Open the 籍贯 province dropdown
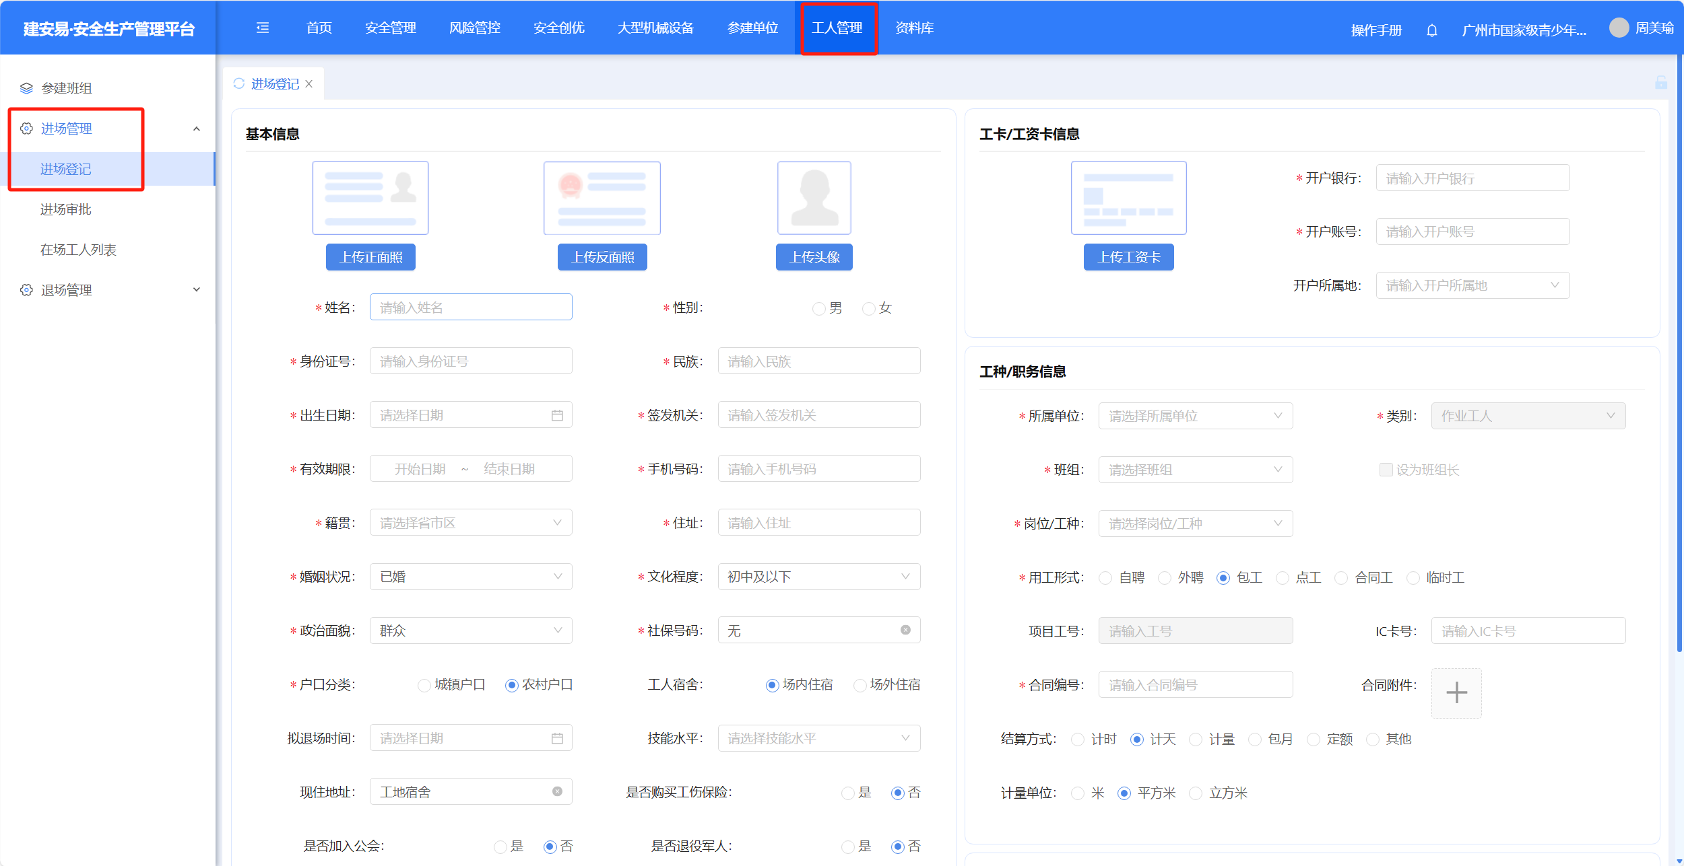Viewport: 1684px width, 866px height. 470,523
